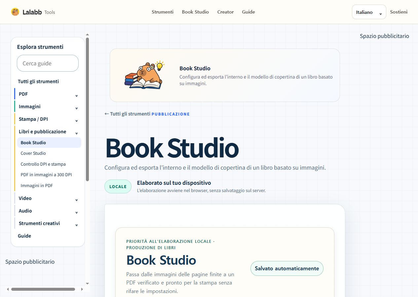This screenshot has height=297, width=418.
Task: Click the sidebar vertical scrollbar thumb
Action: tap(87, 109)
